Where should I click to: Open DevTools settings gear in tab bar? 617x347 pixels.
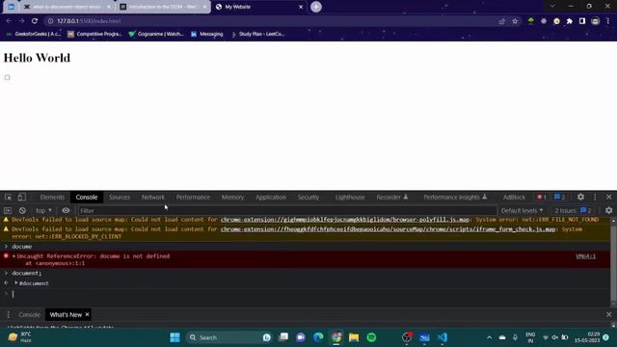click(x=580, y=197)
